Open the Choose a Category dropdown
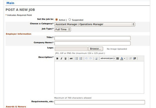This screenshot has height=108, width=156. (x=95, y=24)
